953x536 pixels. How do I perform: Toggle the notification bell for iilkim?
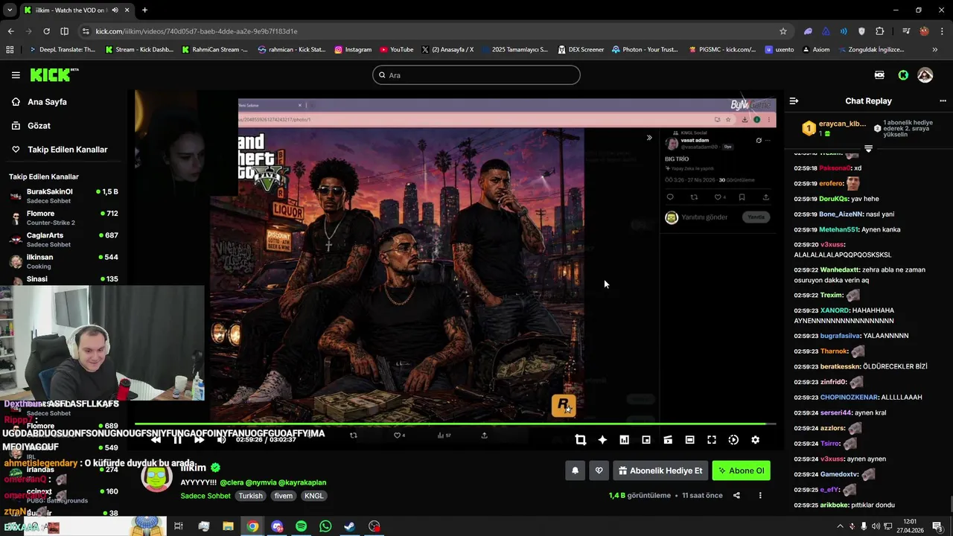(x=575, y=470)
